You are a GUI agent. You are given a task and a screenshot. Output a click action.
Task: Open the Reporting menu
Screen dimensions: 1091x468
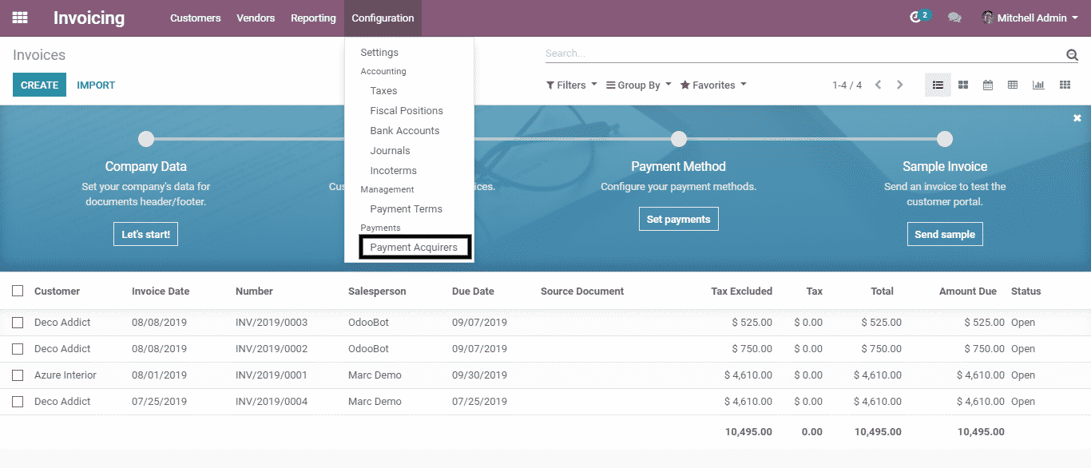313,18
